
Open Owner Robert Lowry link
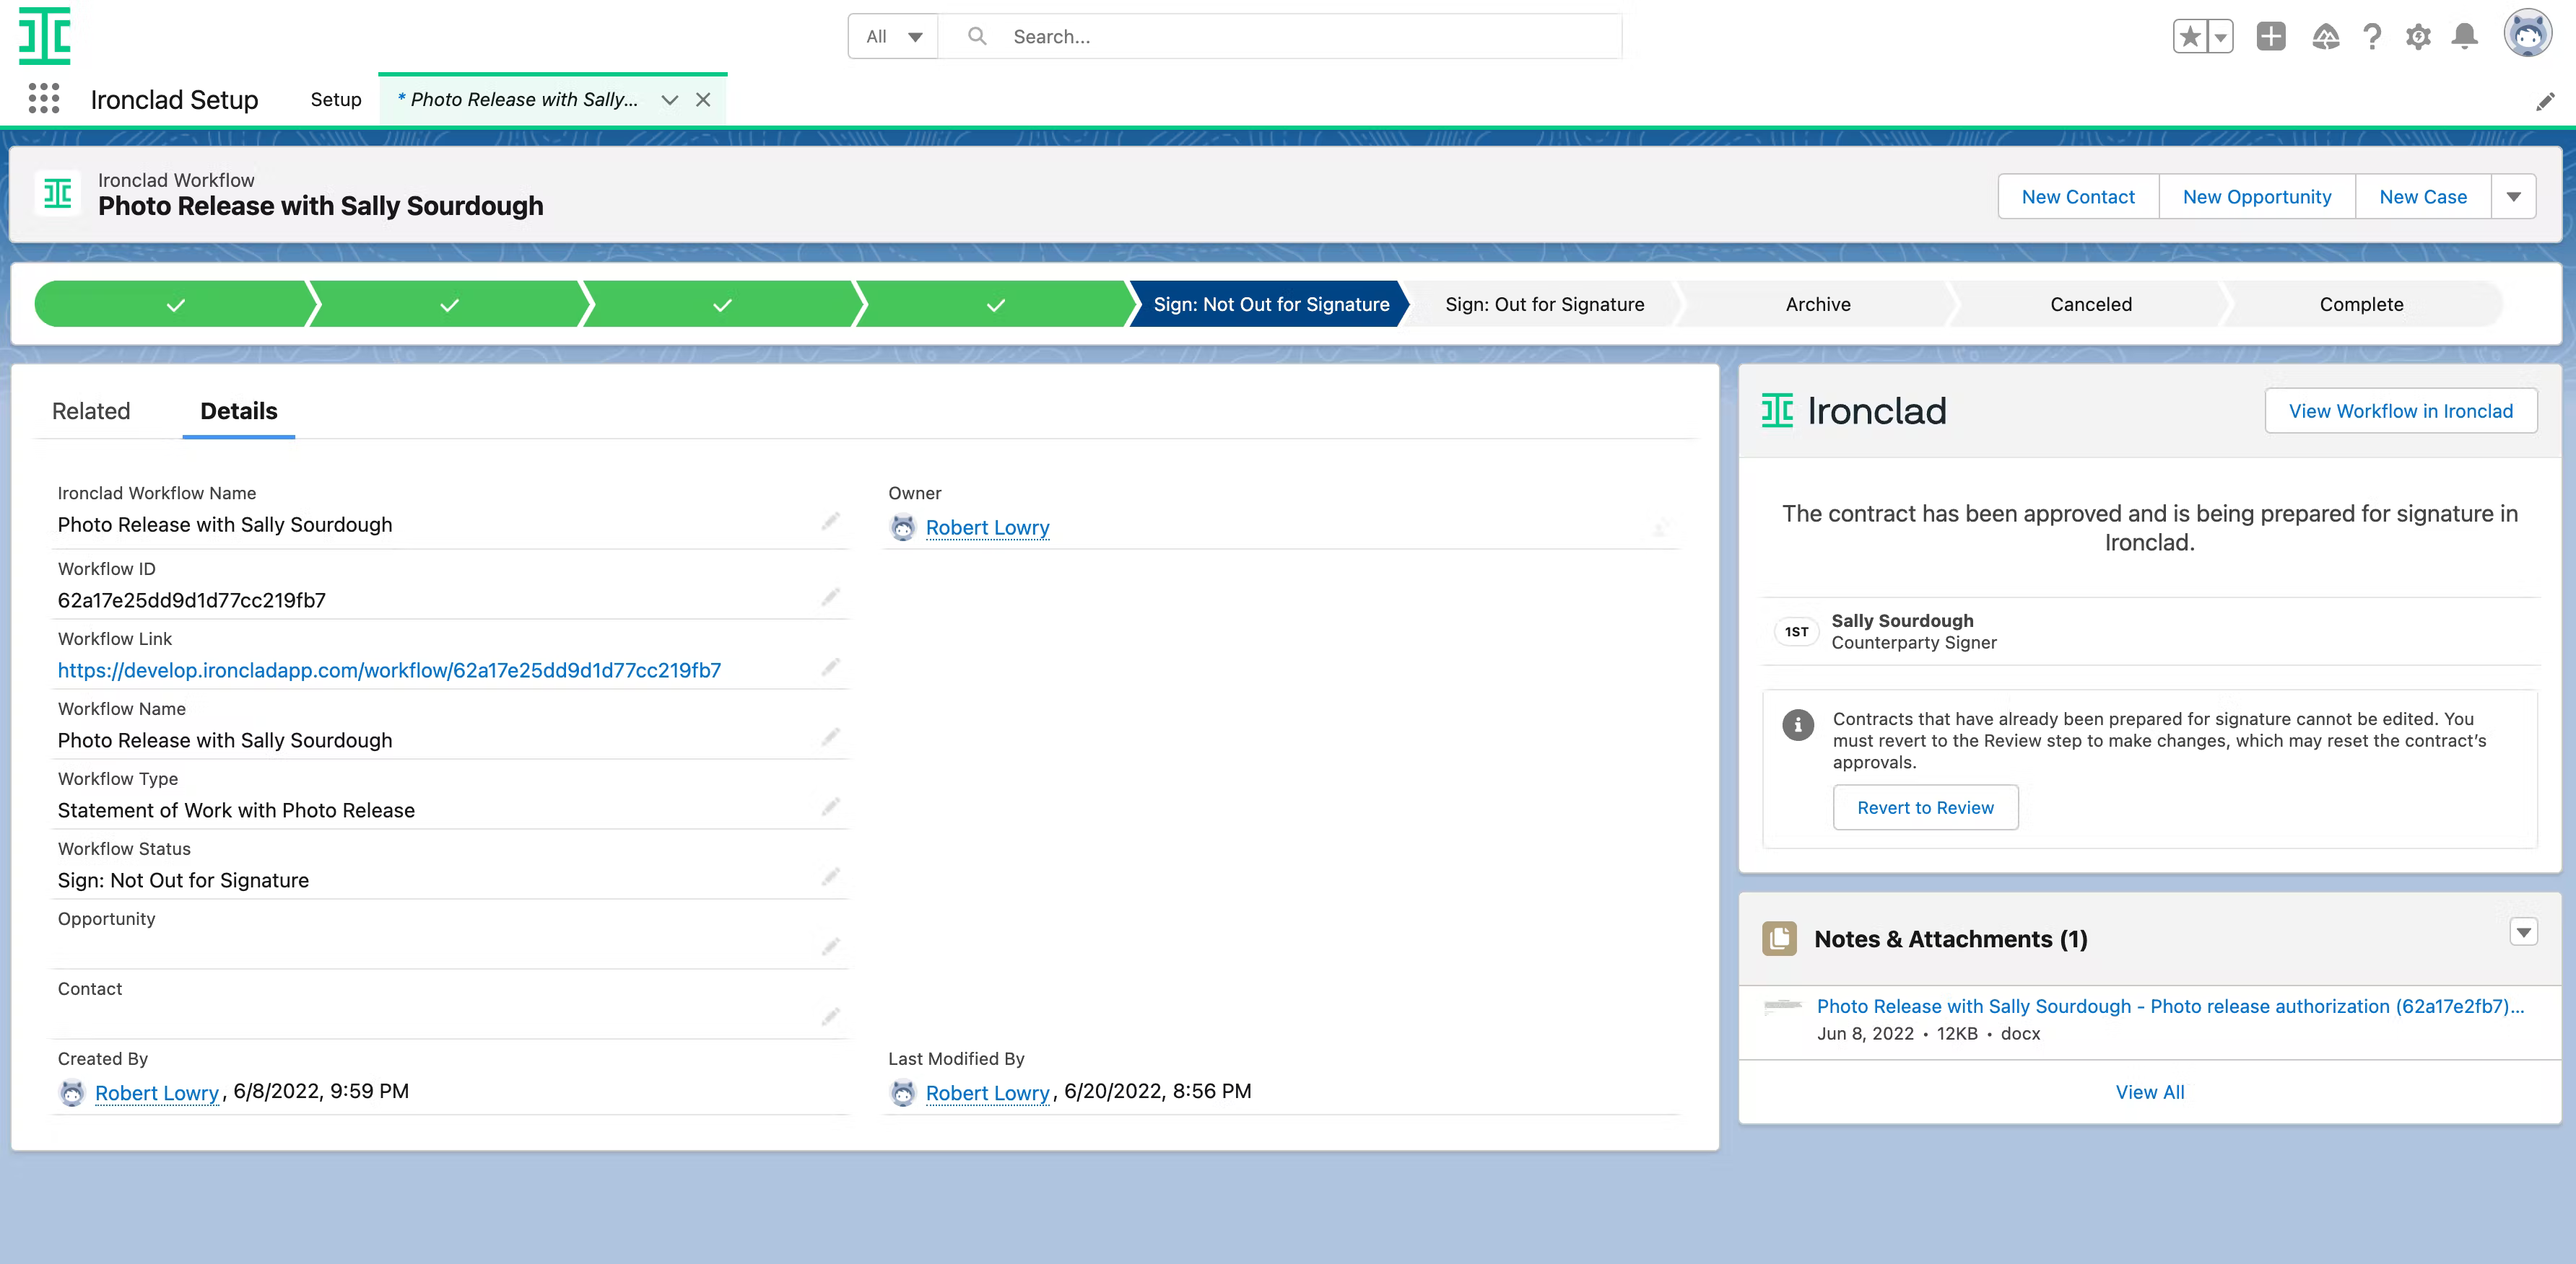pyautogui.click(x=987, y=527)
